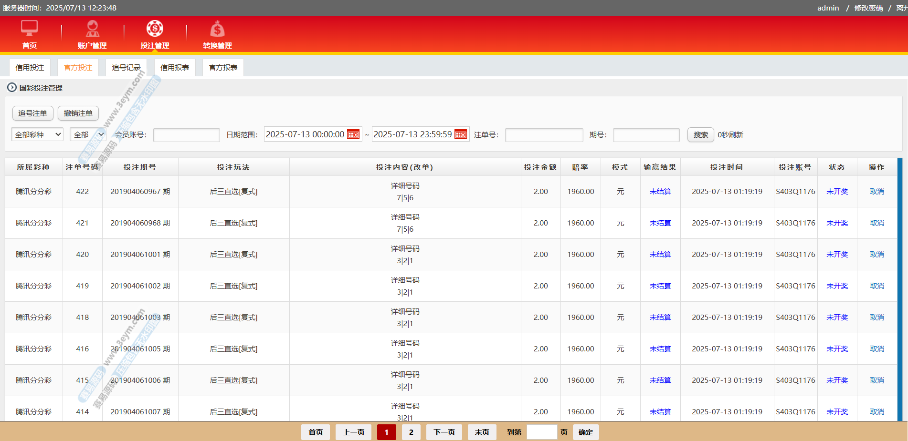Switch to the 信用投注 tab
This screenshot has height=441, width=908.
pyautogui.click(x=30, y=68)
